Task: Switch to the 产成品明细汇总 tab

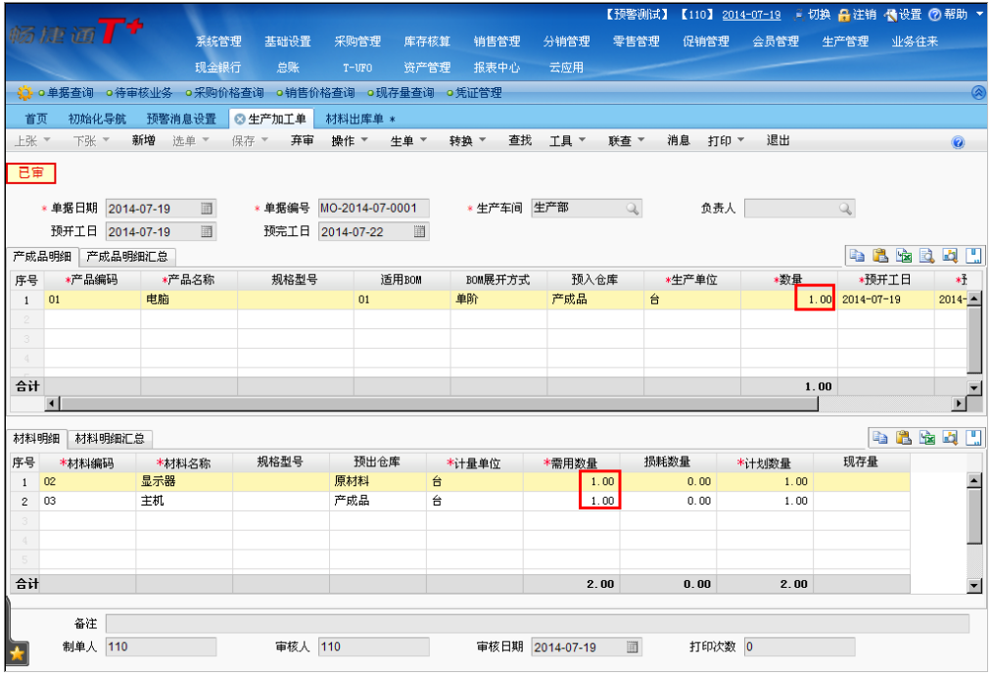Action: pyautogui.click(x=127, y=257)
